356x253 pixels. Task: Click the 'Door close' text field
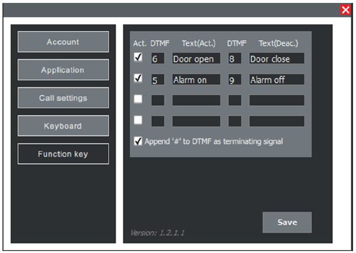[x=276, y=59]
